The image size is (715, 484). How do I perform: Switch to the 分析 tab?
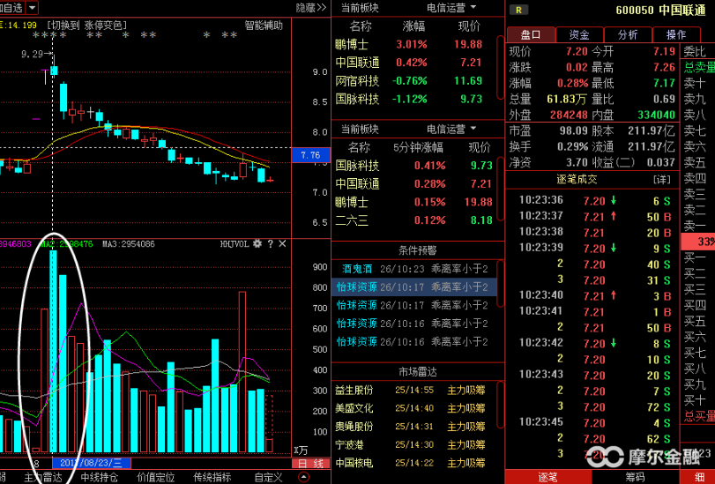coord(628,34)
